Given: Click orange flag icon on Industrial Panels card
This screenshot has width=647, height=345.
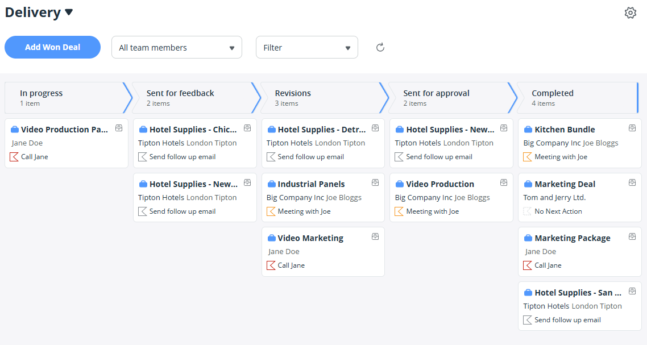Looking at the screenshot, I should 271,211.
